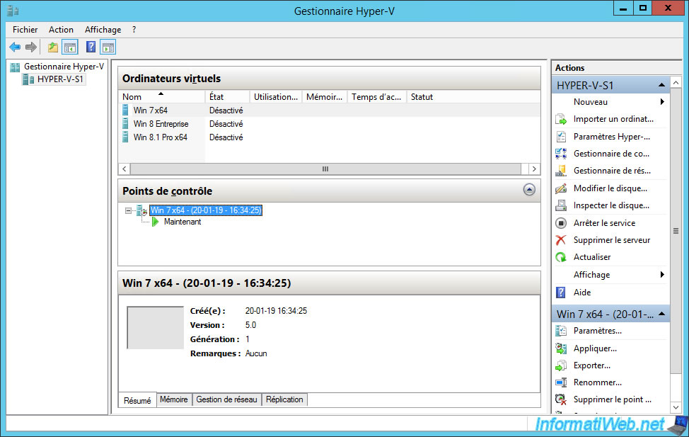This screenshot has width=689, height=437.
Task: Switch to the Mémoire tab
Action: point(174,399)
